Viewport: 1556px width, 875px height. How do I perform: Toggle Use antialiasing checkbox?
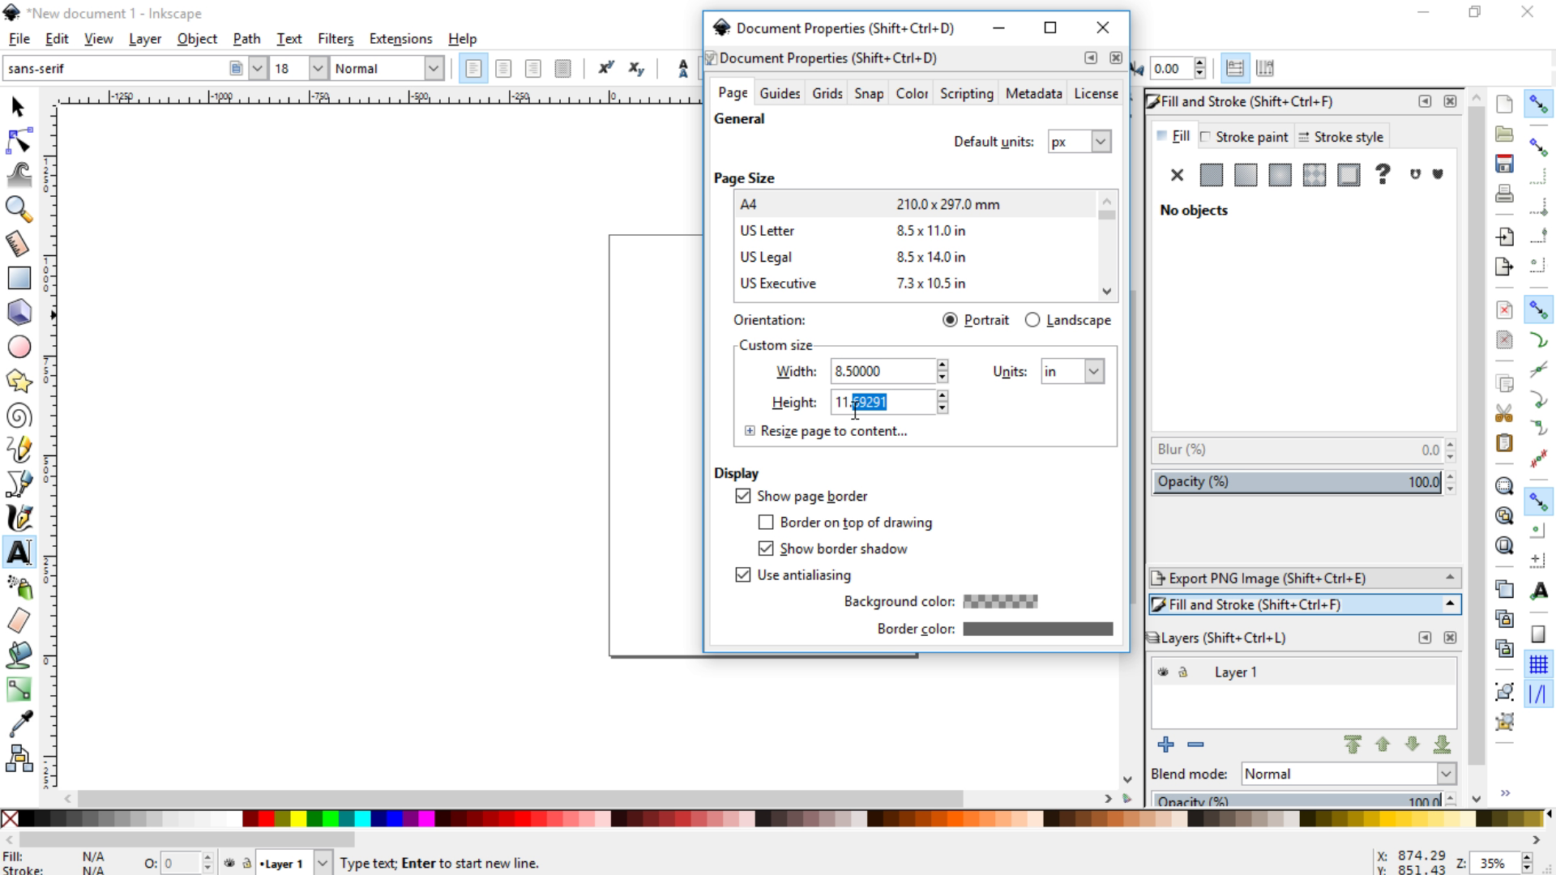pyautogui.click(x=743, y=574)
